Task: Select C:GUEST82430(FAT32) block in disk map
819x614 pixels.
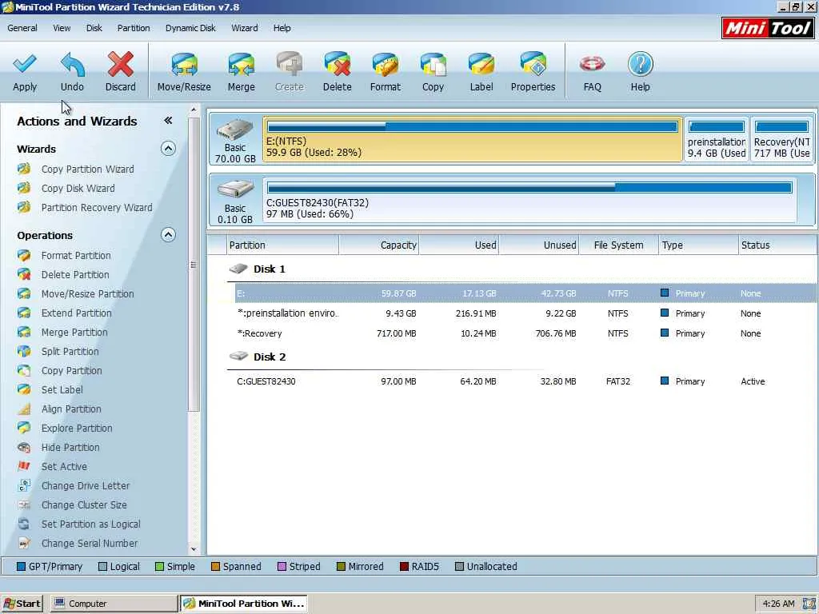Action: 529,201
